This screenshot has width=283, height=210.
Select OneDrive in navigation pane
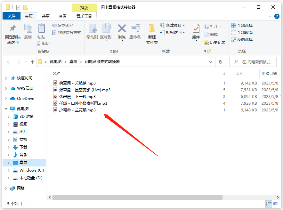pyautogui.click(x=25, y=99)
